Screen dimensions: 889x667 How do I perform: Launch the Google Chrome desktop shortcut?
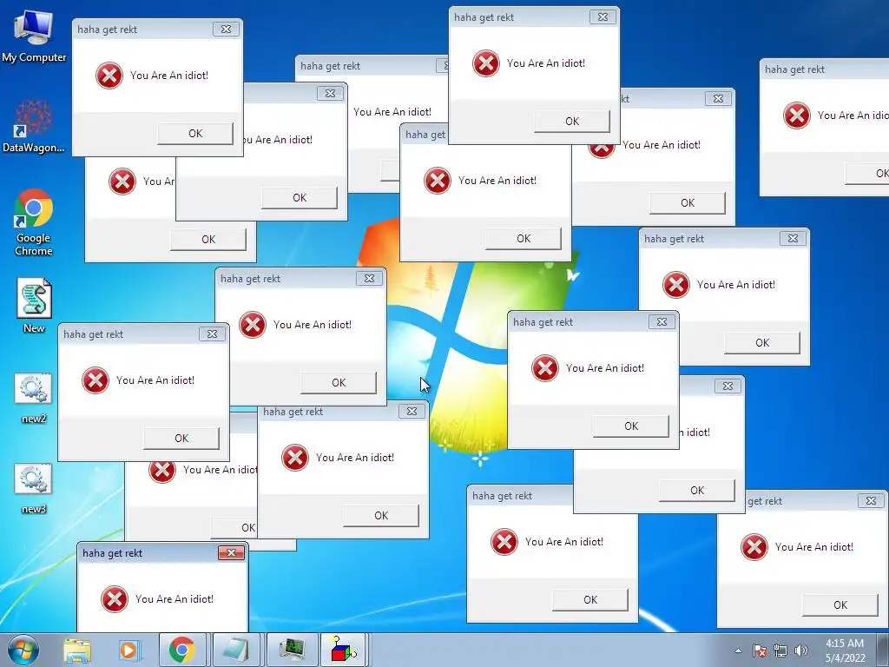click(x=34, y=221)
